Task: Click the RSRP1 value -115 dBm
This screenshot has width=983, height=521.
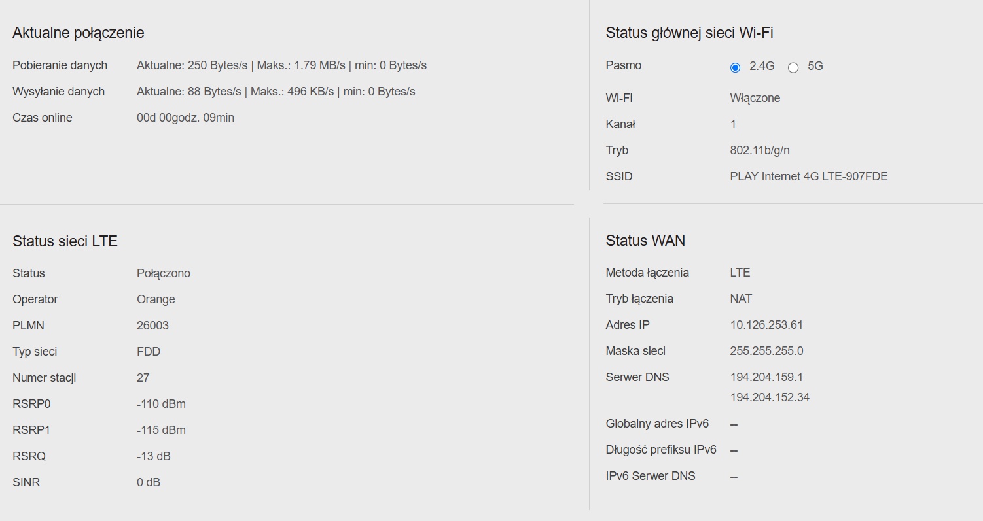Action: 161,430
